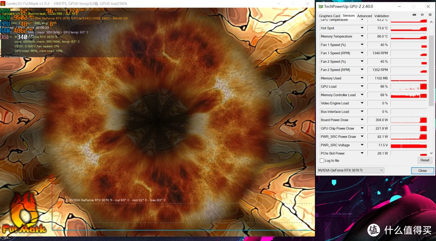Select the Sensors tab in GPU-Z
This screenshot has width=436, height=241.
[x=348, y=16]
